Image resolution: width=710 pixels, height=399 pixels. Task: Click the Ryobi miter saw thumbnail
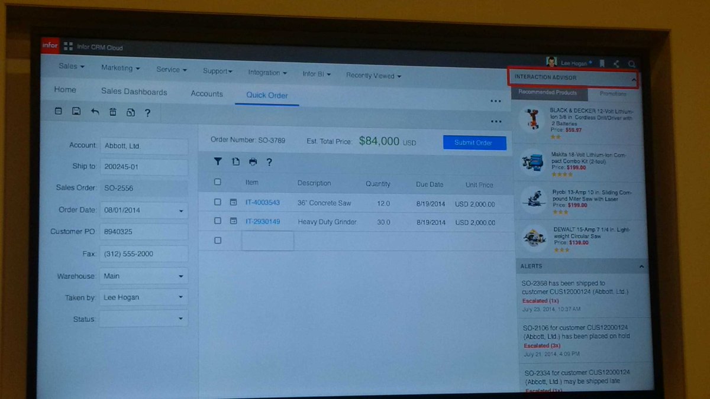pyautogui.click(x=534, y=199)
